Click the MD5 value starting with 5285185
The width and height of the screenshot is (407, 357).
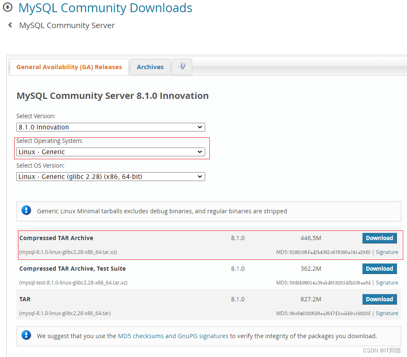click(330, 252)
